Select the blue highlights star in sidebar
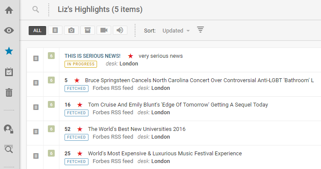This screenshot has height=169, width=321. (x=9, y=51)
